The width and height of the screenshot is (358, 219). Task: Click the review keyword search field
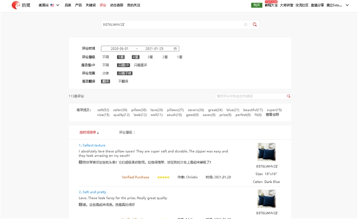tap(250, 96)
